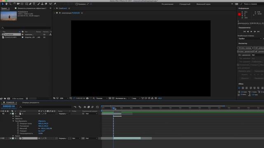
Task: Enable the Frame Blending timeline icon
Action: pyautogui.click(x=89, y=107)
